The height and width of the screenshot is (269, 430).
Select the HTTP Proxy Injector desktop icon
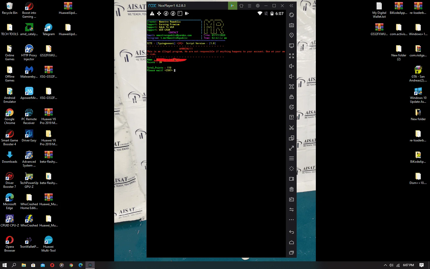pyautogui.click(x=29, y=53)
